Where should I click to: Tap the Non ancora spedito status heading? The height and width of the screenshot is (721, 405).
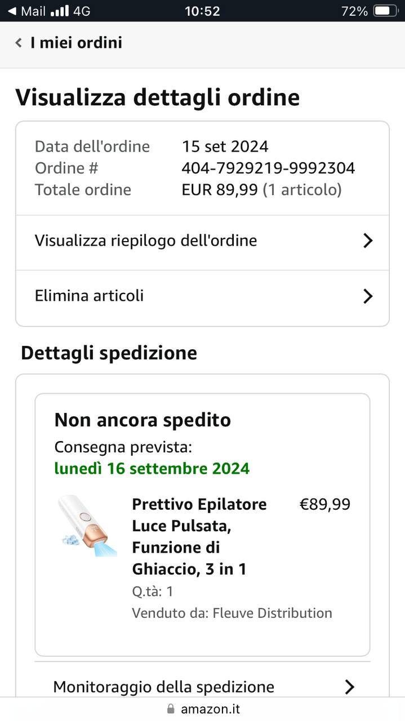[143, 420]
